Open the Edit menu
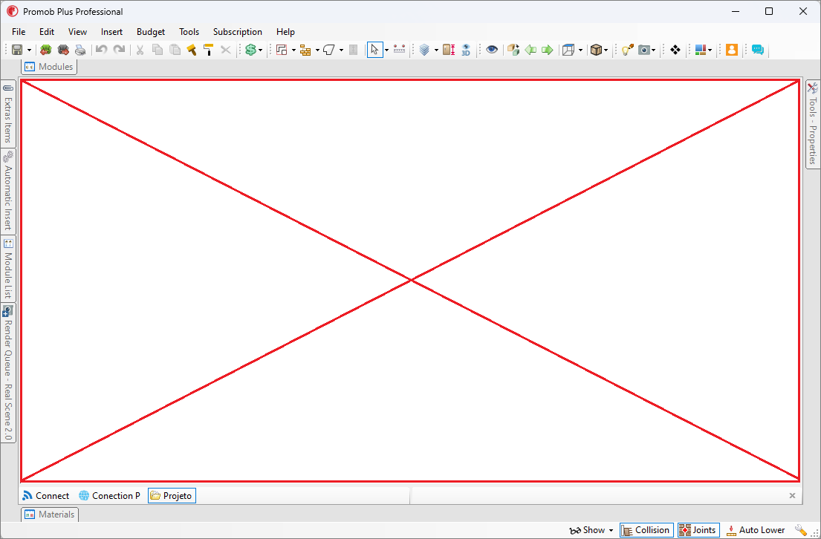This screenshot has width=821, height=539. [x=47, y=32]
